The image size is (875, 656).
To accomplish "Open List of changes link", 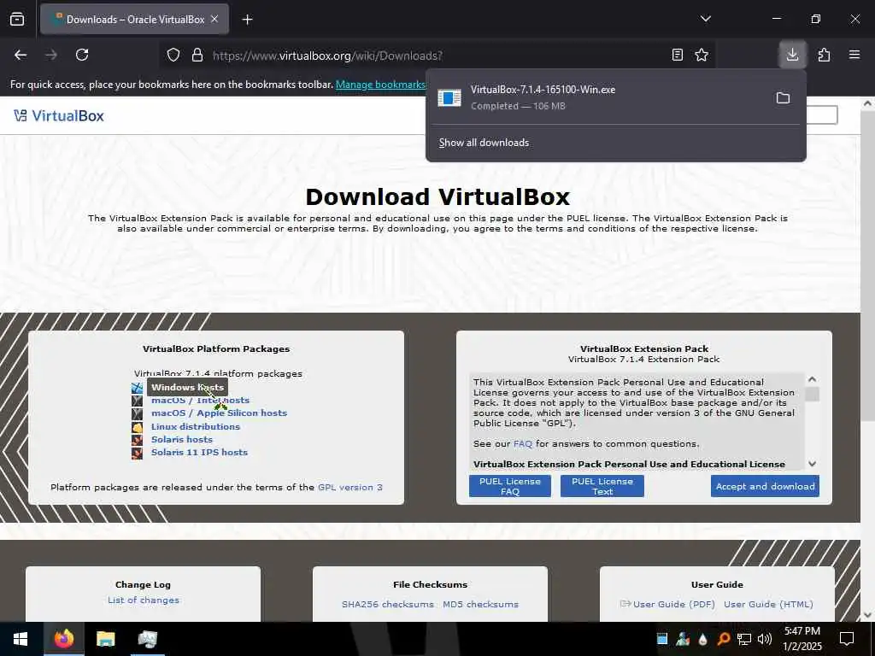I will tap(144, 600).
